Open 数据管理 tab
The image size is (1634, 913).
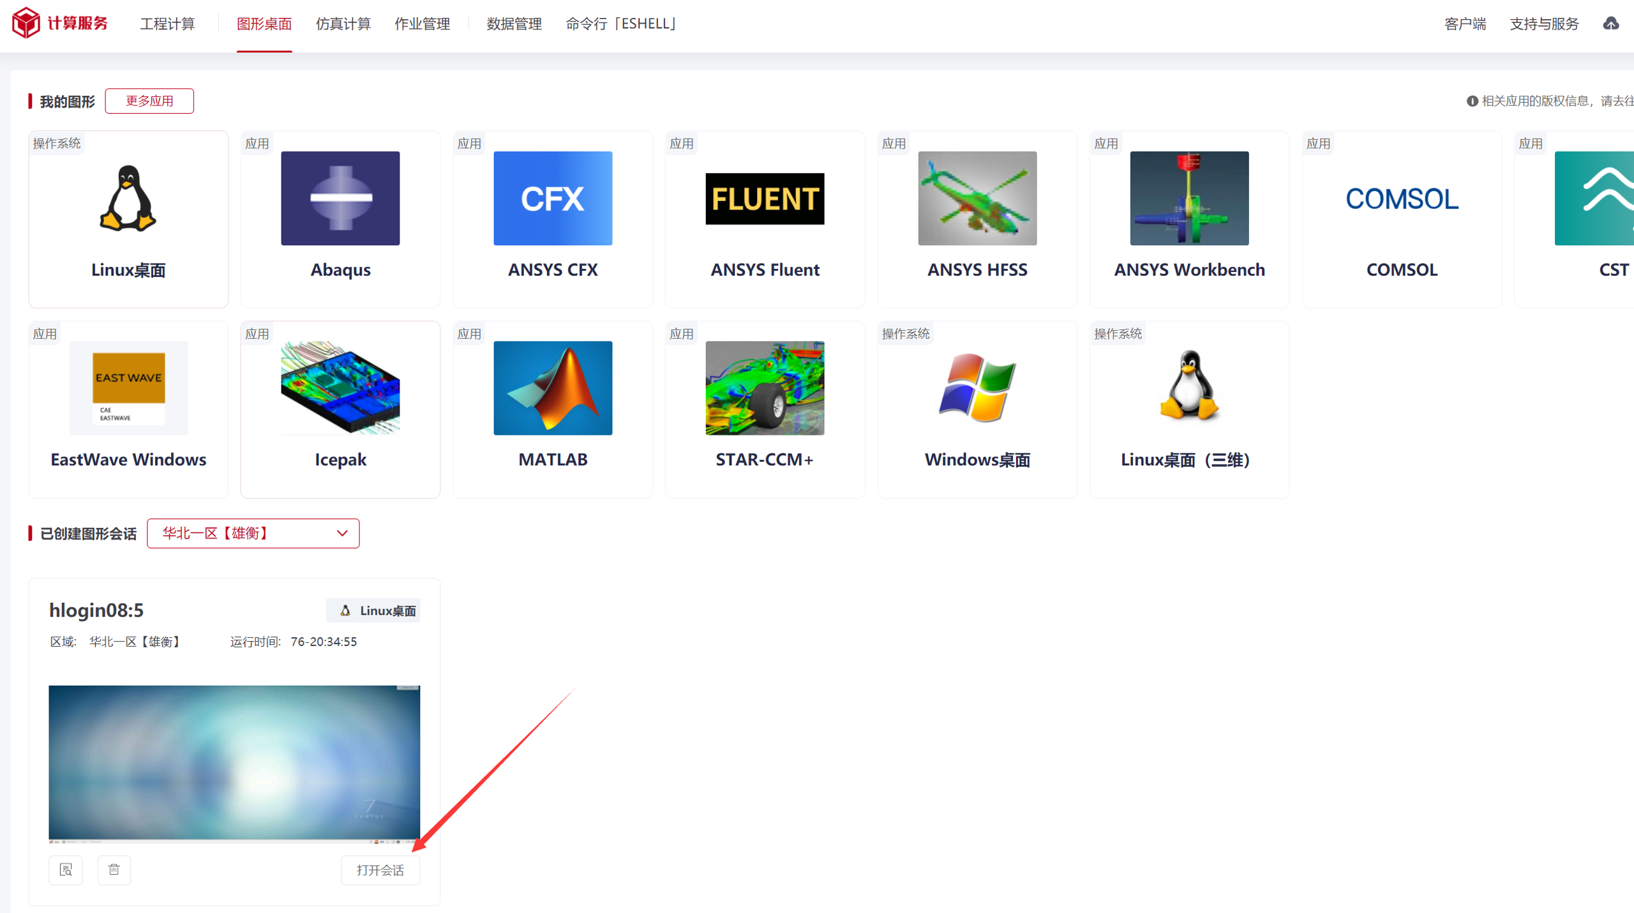point(514,24)
